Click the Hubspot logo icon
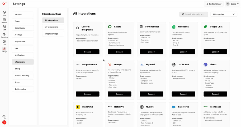This screenshot has width=241, height=127. click(x=110, y=64)
